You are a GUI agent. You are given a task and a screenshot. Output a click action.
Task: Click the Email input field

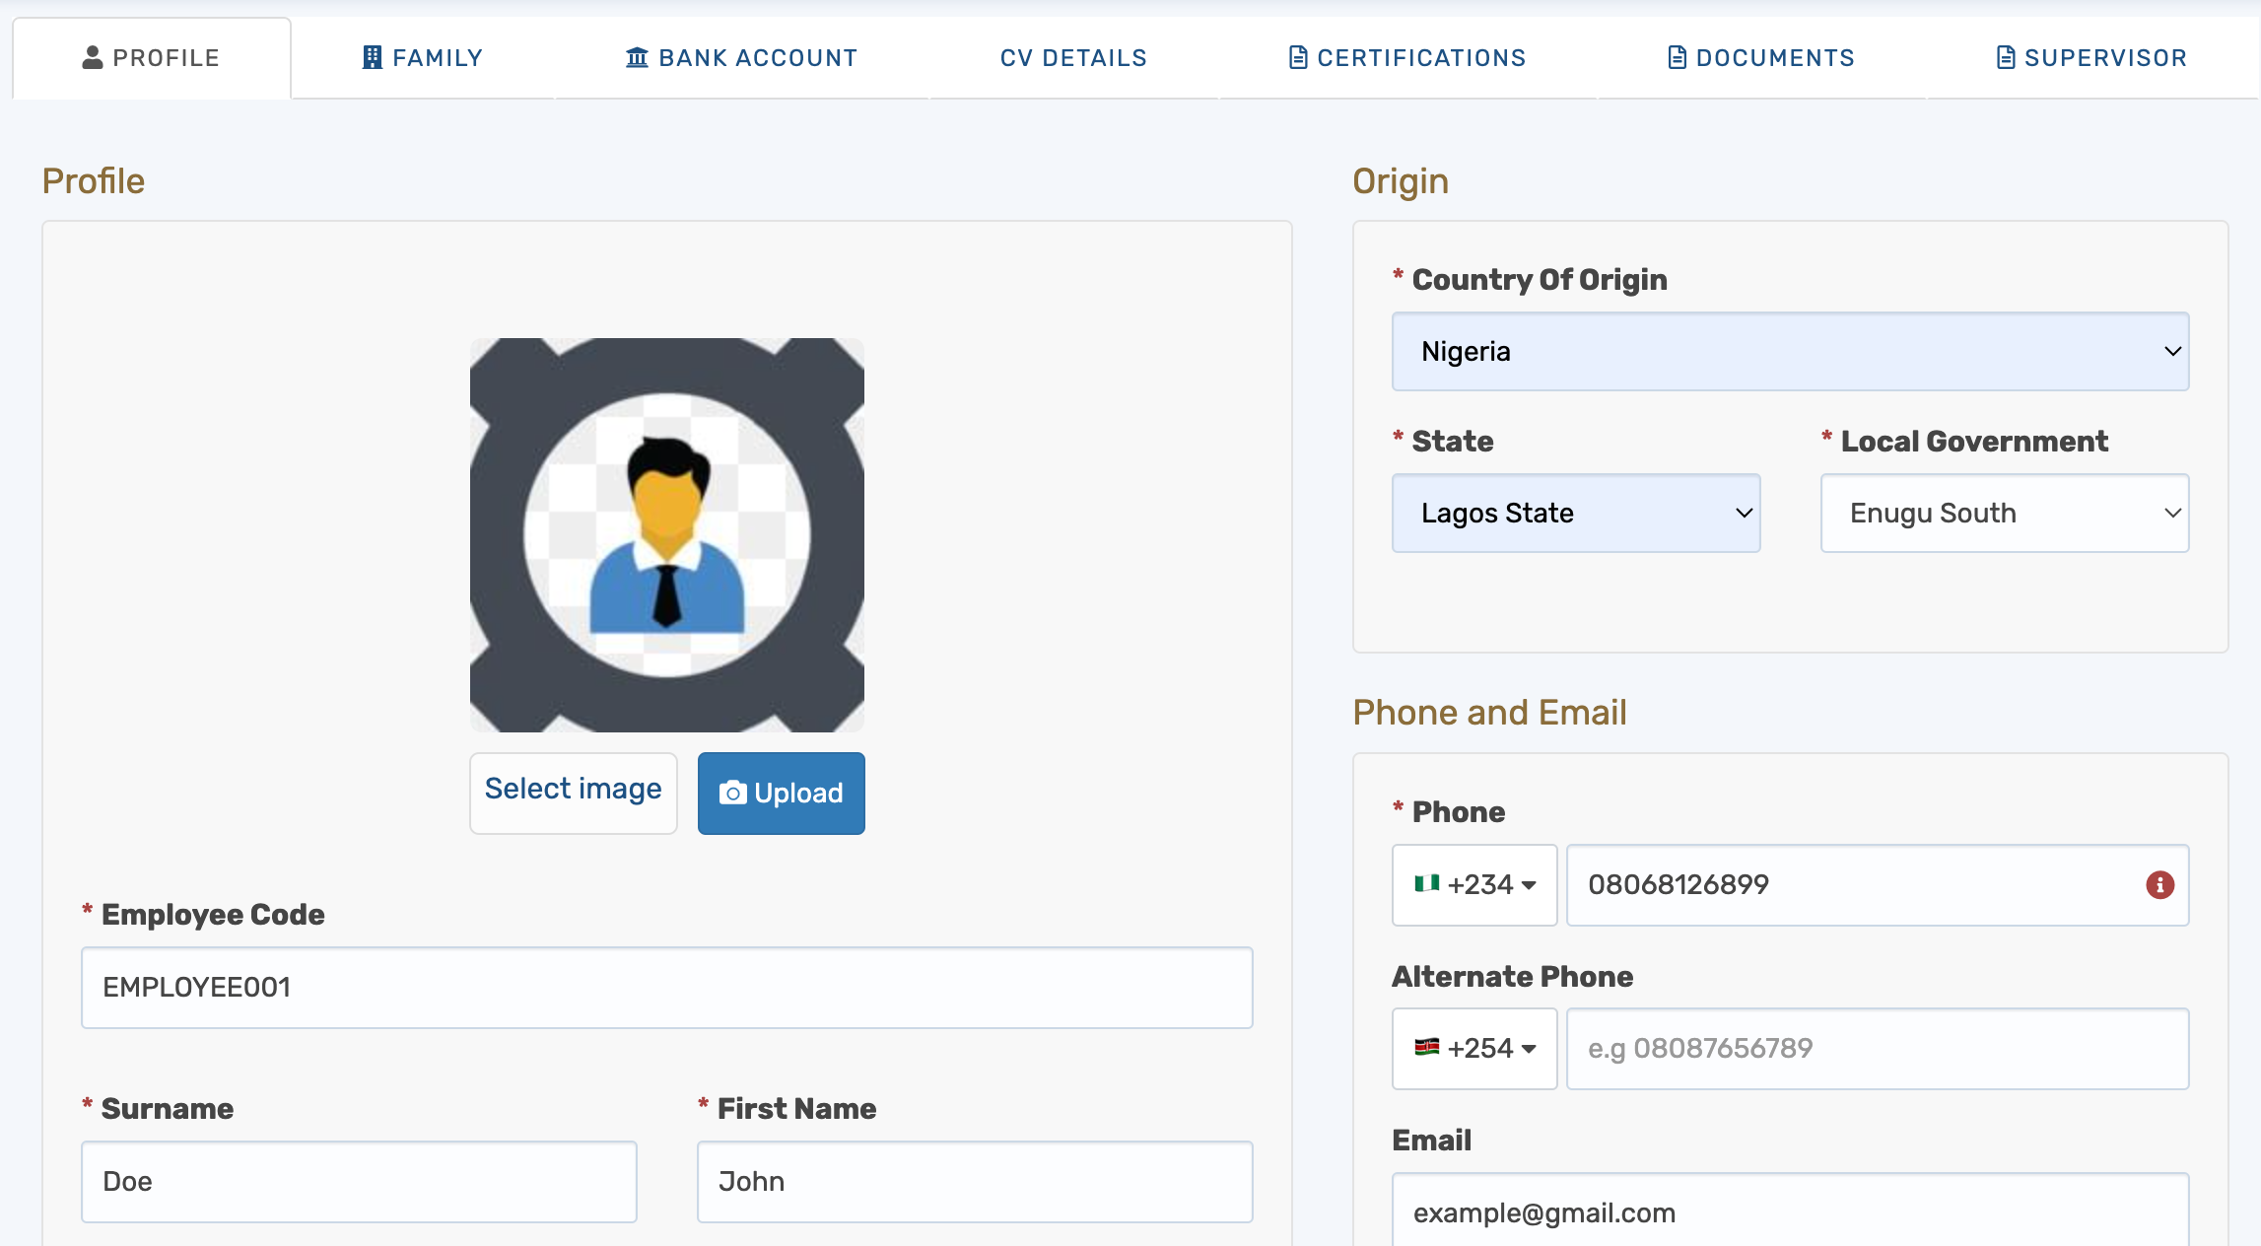(x=1790, y=1212)
